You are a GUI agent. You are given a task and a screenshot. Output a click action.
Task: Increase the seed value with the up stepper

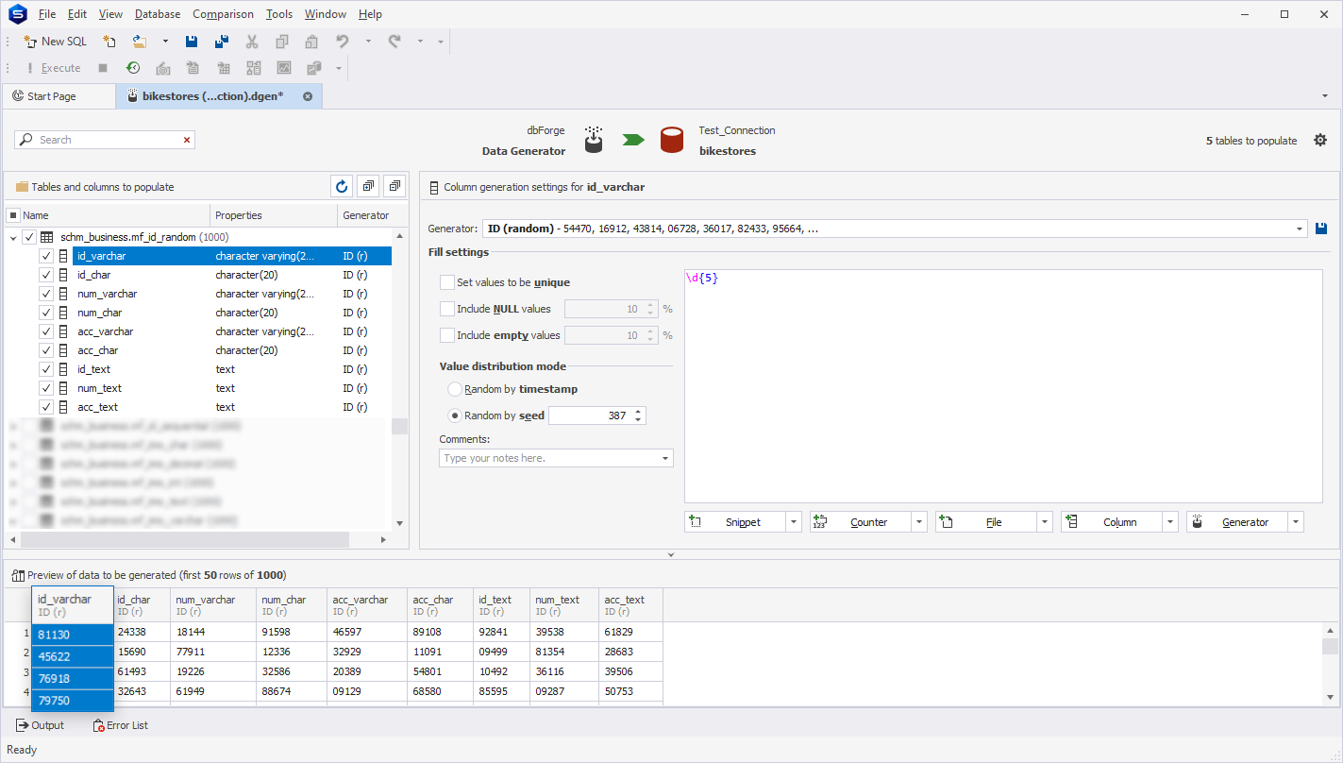point(639,412)
